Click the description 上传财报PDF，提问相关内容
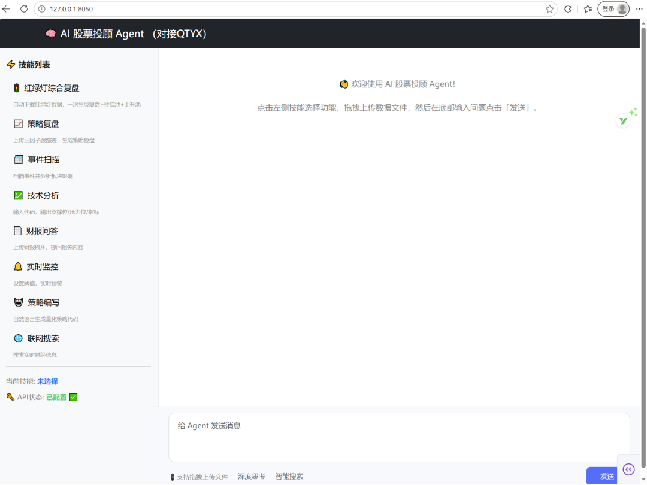The width and height of the screenshot is (647, 485). click(x=49, y=247)
